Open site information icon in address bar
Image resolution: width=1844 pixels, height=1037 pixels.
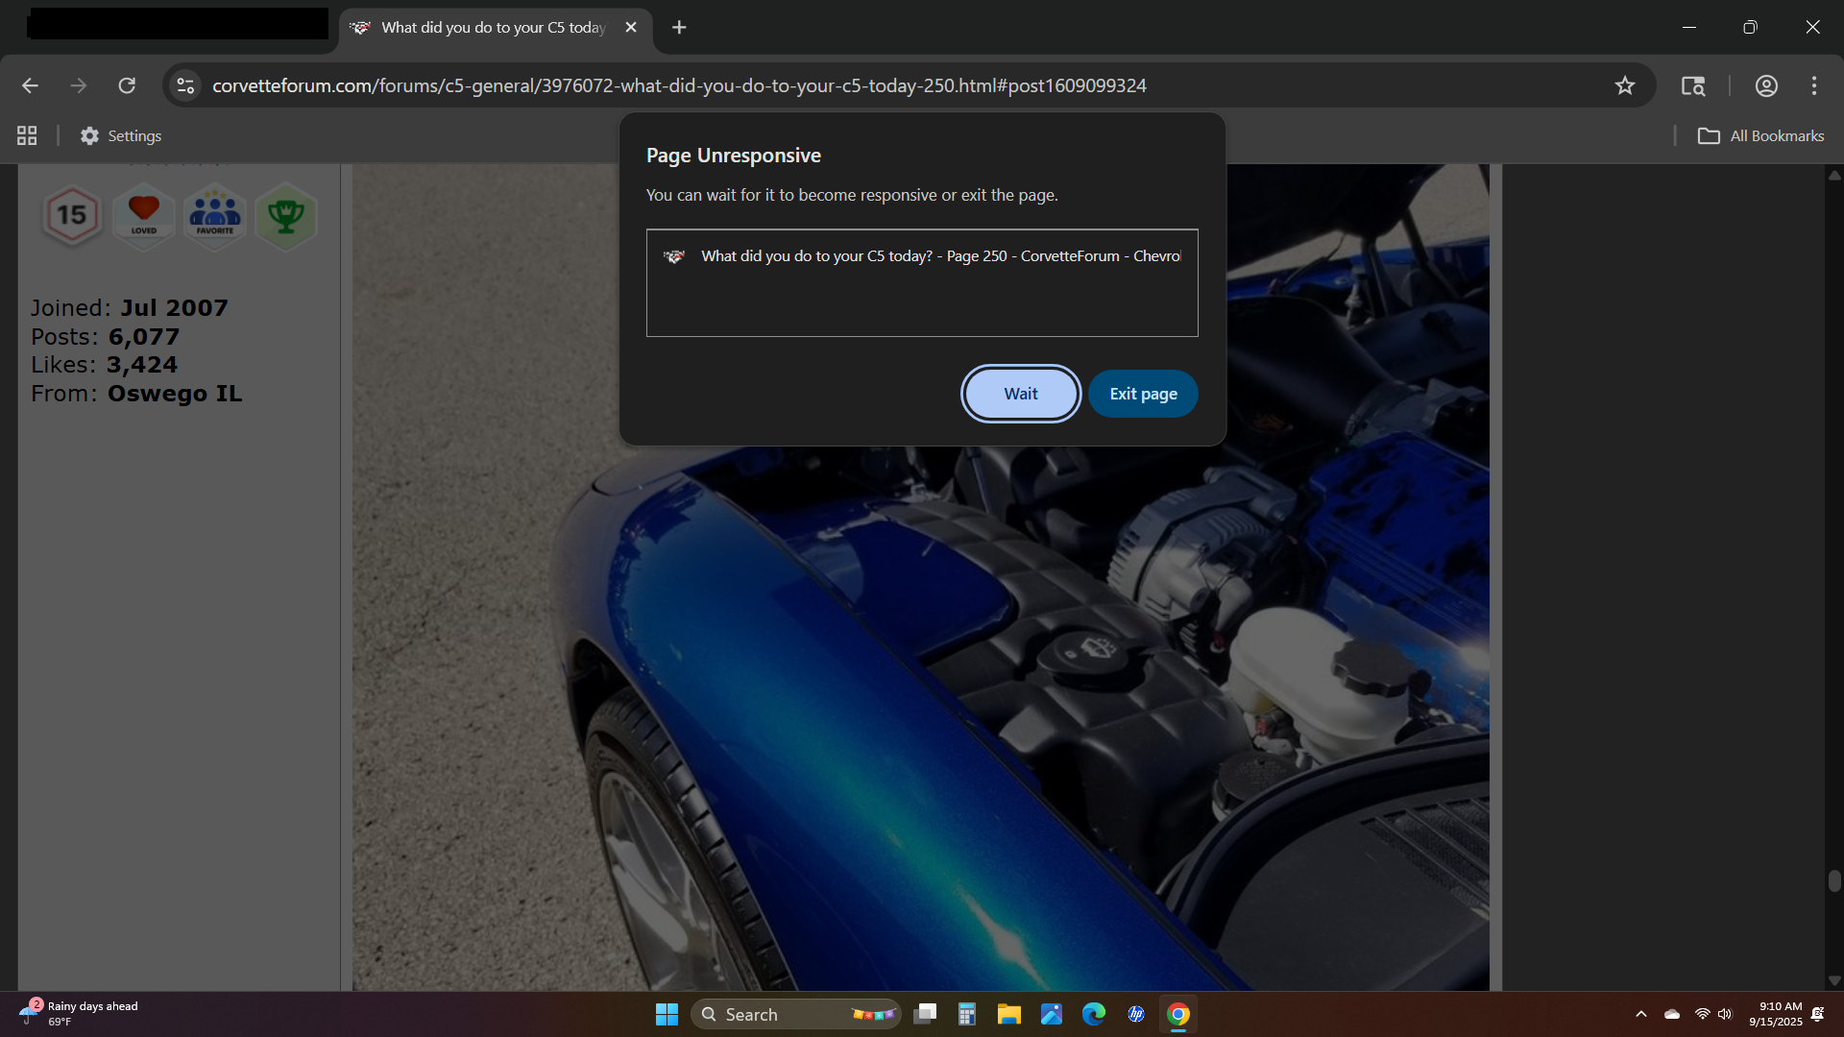185,85
